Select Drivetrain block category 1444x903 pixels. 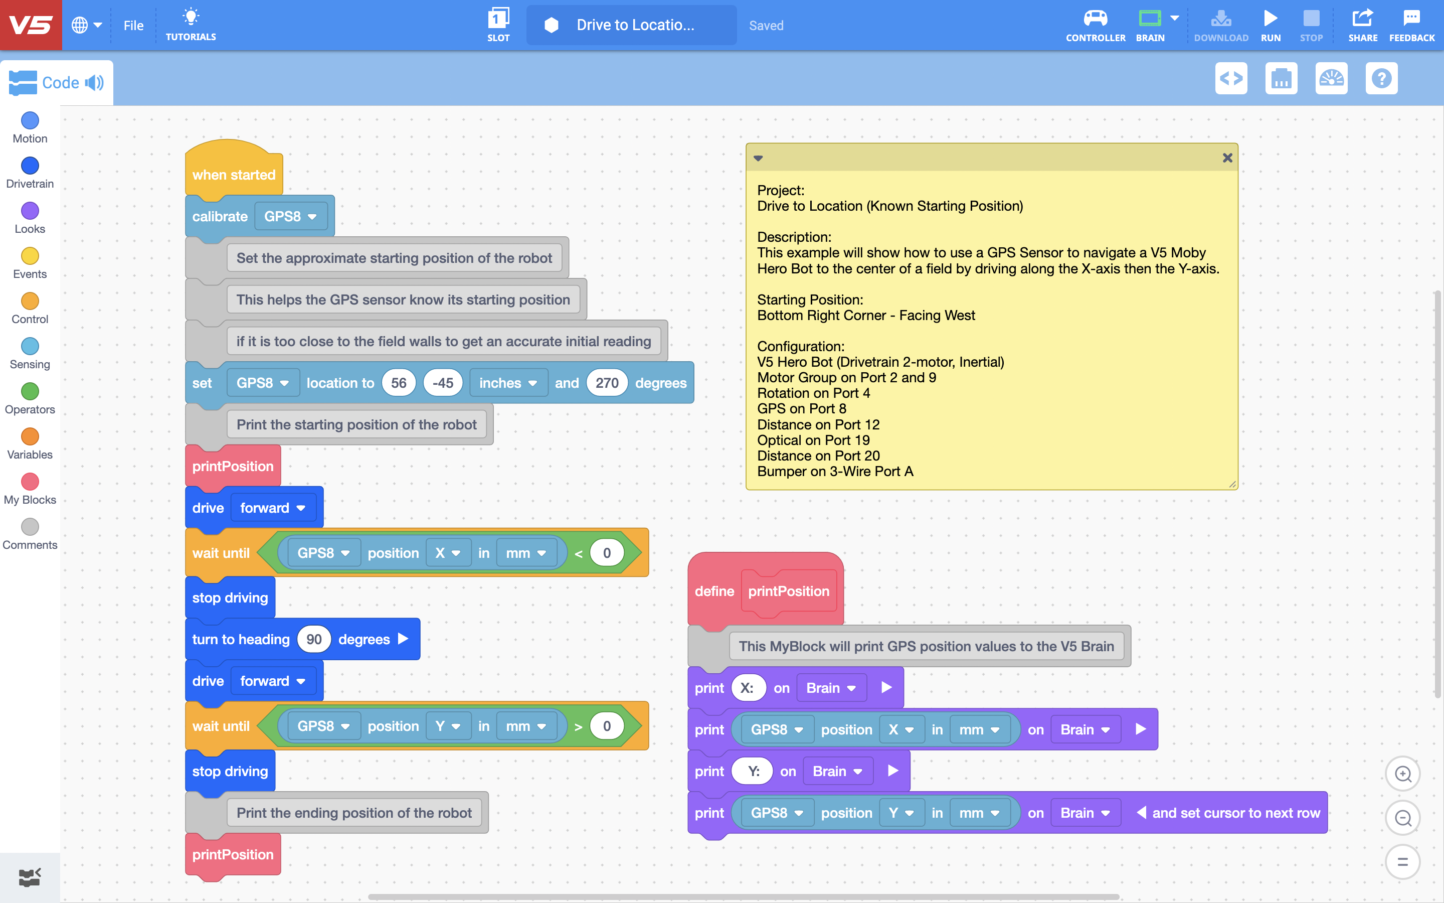(30, 173)
